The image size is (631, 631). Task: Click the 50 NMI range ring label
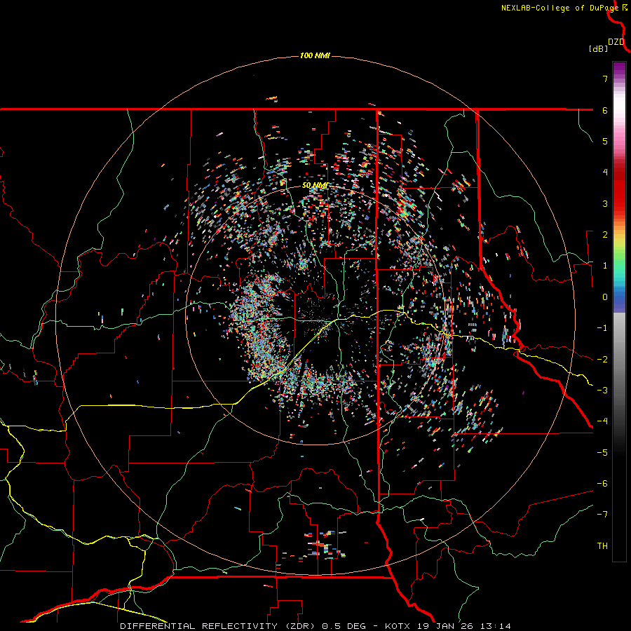click(x=315, y=186)
